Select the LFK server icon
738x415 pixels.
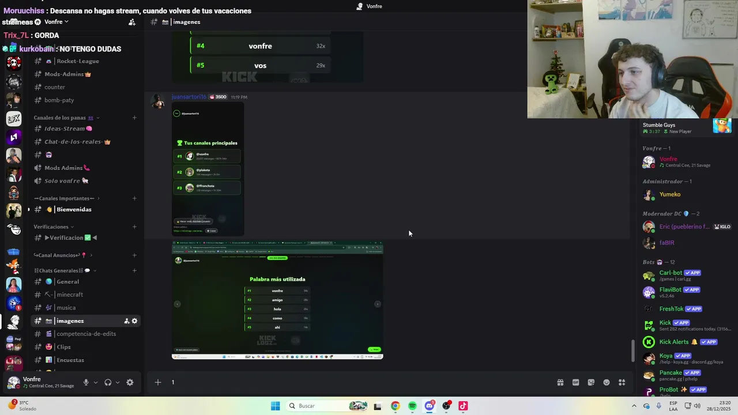(x=14, y=118)
